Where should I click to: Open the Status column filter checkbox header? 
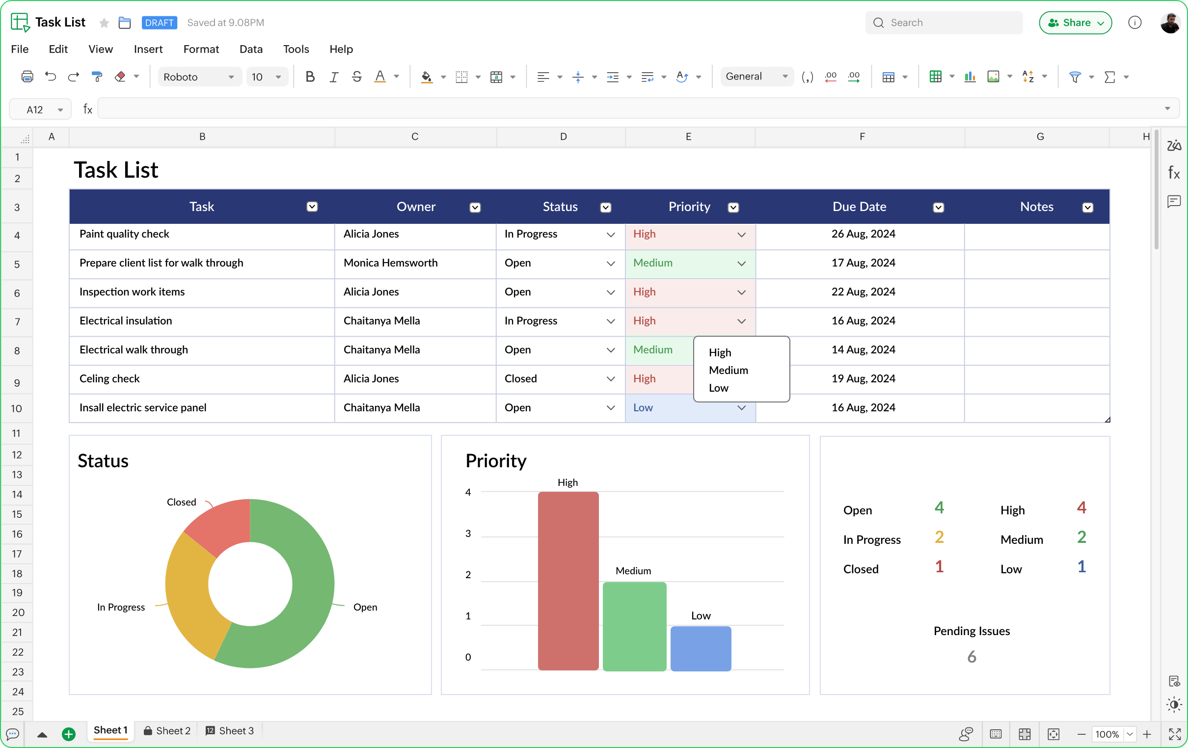click(x=605, y=207)
